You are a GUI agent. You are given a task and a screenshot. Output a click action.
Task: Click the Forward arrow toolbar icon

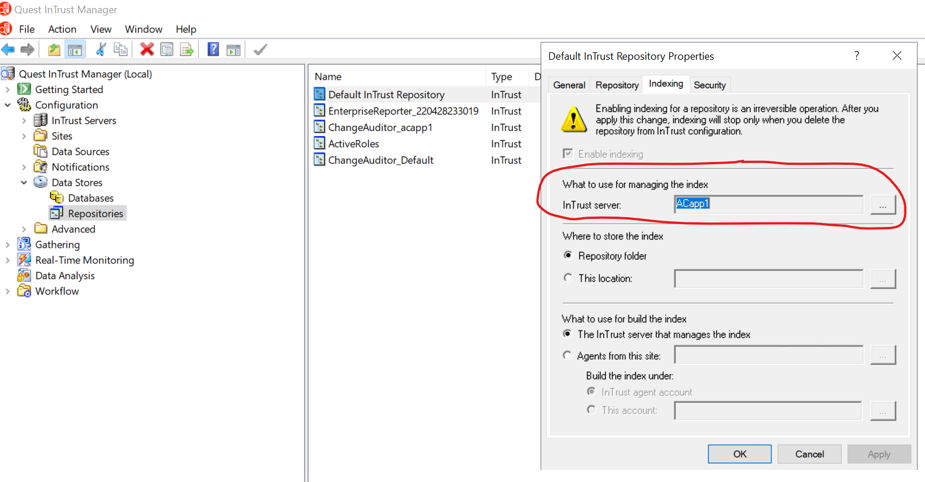pyautogui.click(x=27, y=50)
